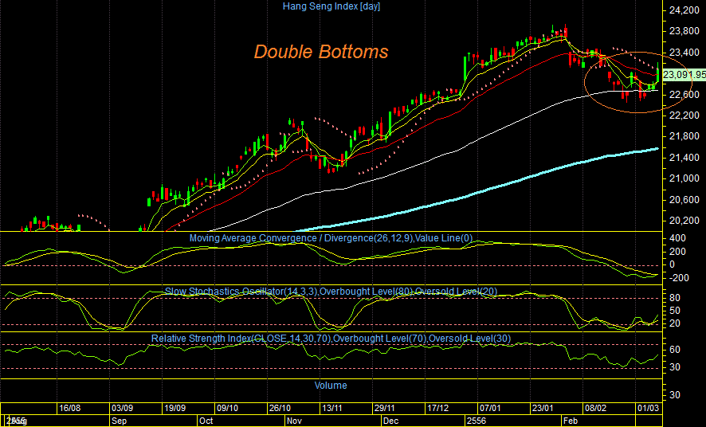Click the 17/12 date label
The width and height of the screenshot is (706, 427).
(437, 408)
